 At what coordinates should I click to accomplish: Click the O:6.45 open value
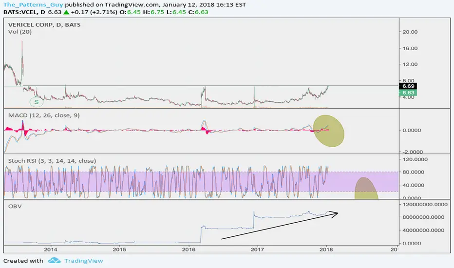[x=130, y=12]
